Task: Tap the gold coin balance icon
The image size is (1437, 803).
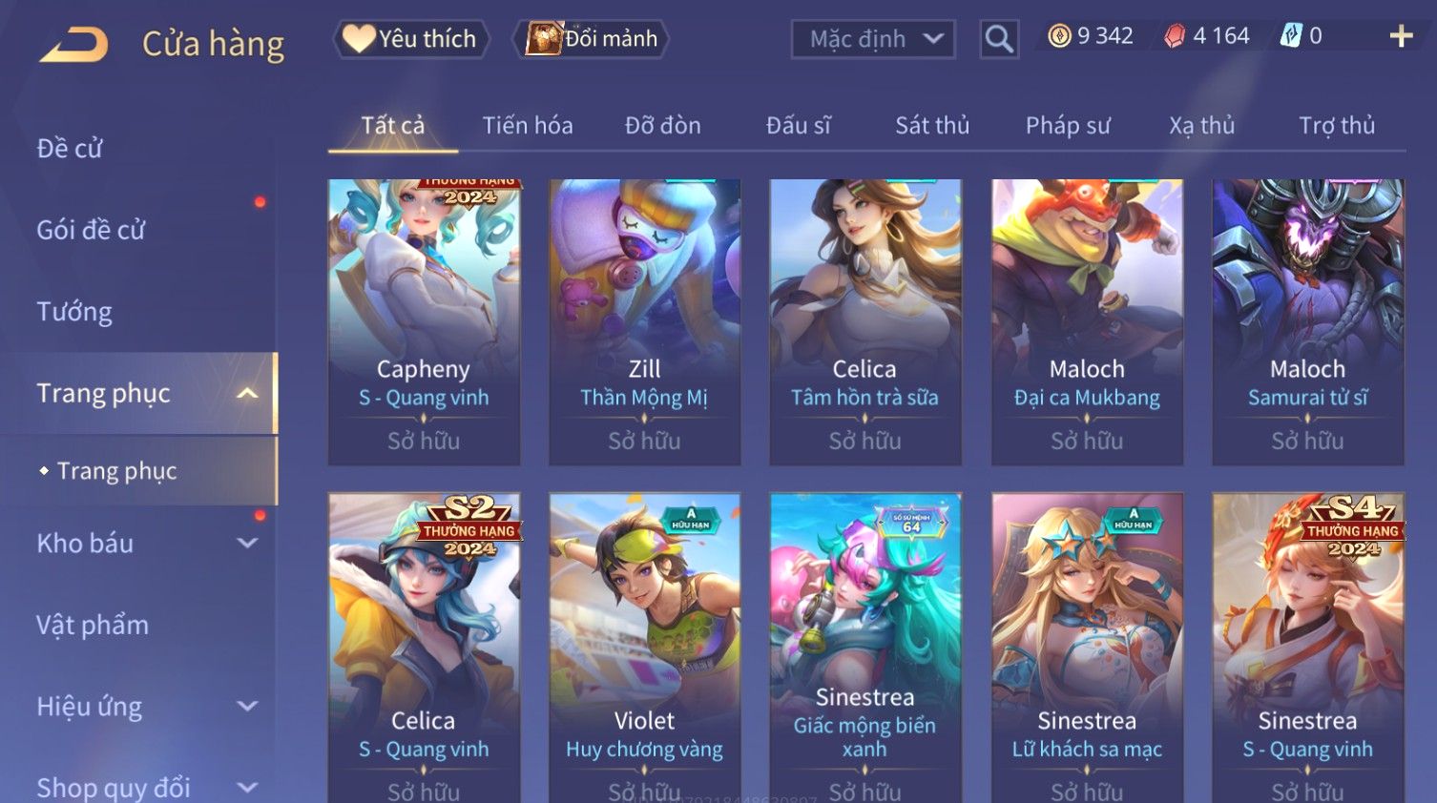Action: pos(1059,36)
